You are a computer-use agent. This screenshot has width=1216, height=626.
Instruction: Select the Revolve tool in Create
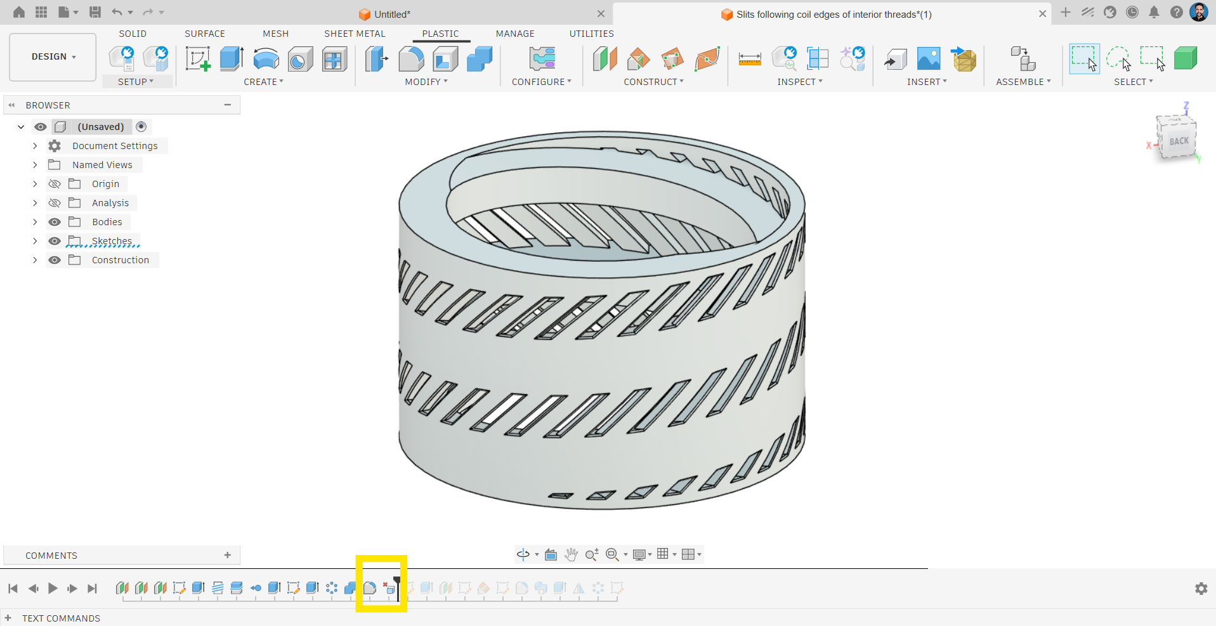tap(266, 59)
